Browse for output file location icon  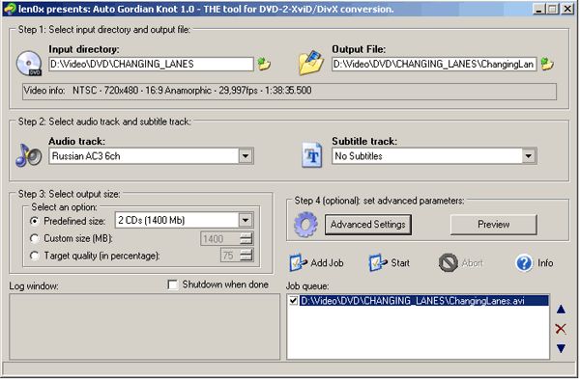click(547, 64)
